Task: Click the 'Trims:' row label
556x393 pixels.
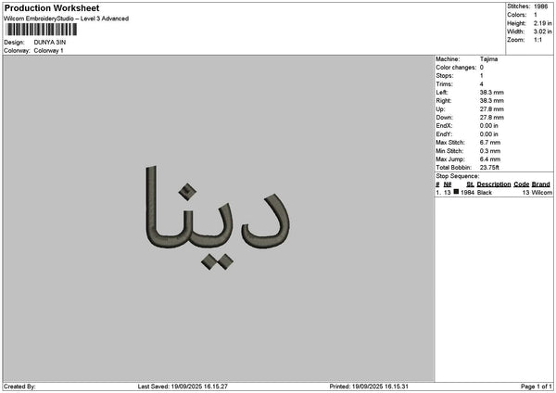Action: click(444, 84)
